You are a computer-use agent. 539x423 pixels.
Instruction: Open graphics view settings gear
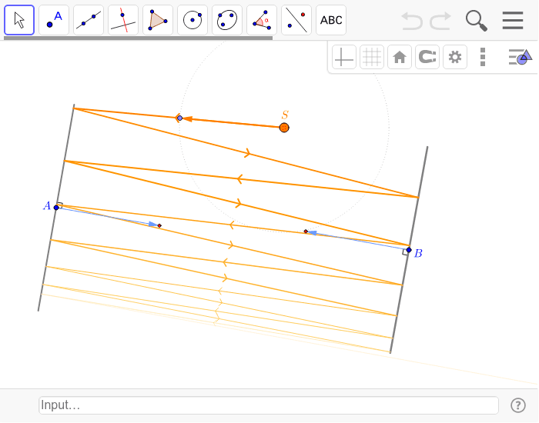455,57
